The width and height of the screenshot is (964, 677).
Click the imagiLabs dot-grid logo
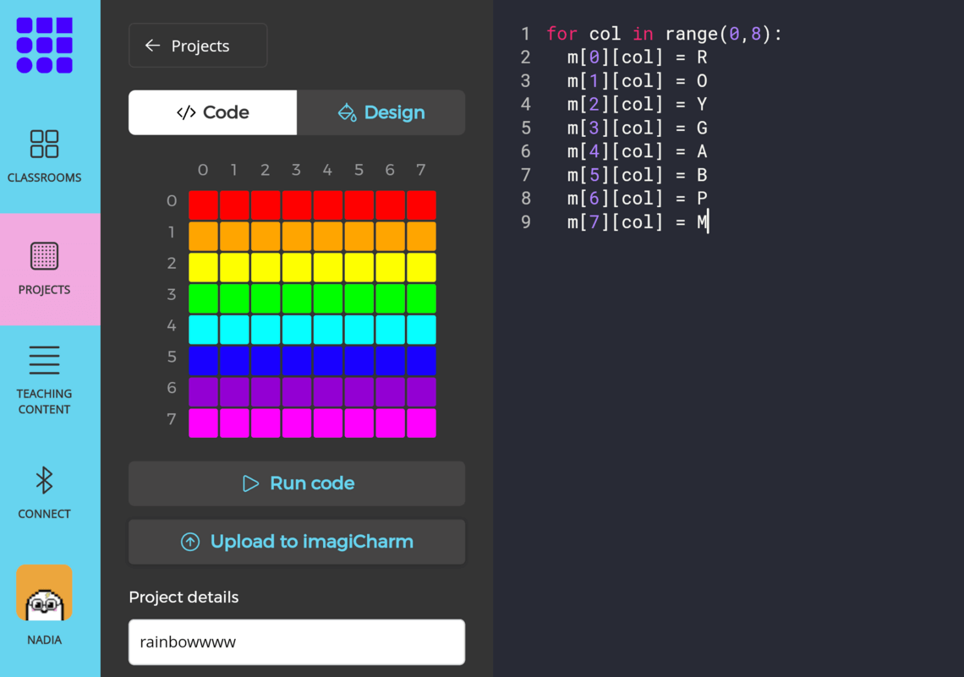(44, 45)
